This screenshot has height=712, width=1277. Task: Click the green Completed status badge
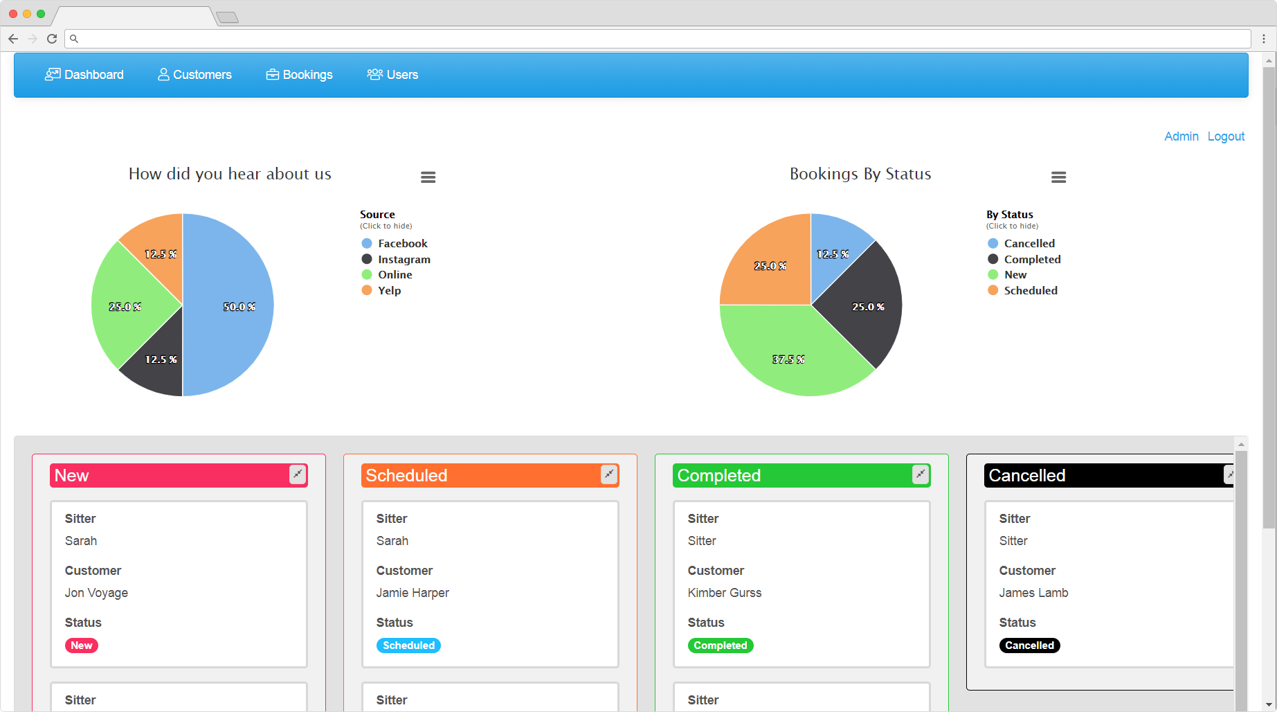(x=721, y=646)
